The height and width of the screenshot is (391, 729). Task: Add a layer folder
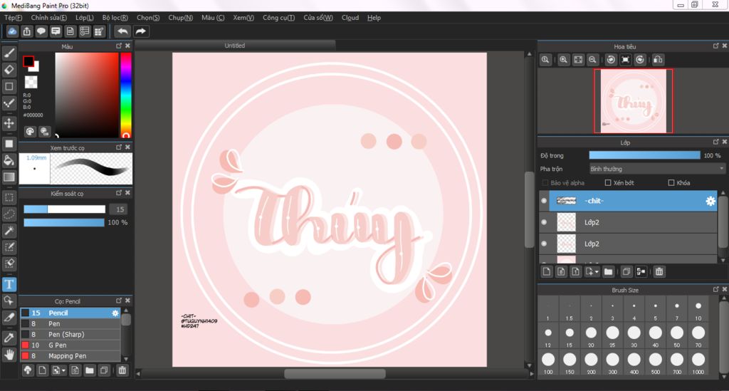click(x=608, y=271)
